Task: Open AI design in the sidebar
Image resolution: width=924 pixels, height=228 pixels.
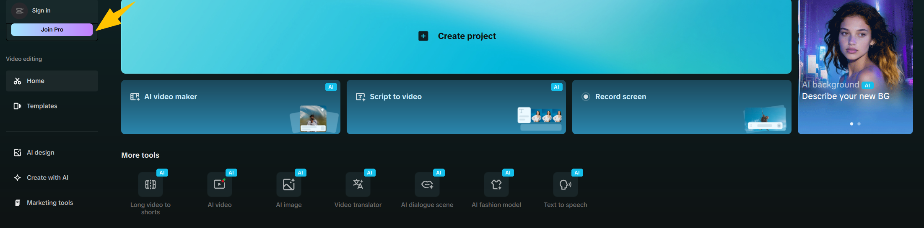Action: [x=52, y=152]
